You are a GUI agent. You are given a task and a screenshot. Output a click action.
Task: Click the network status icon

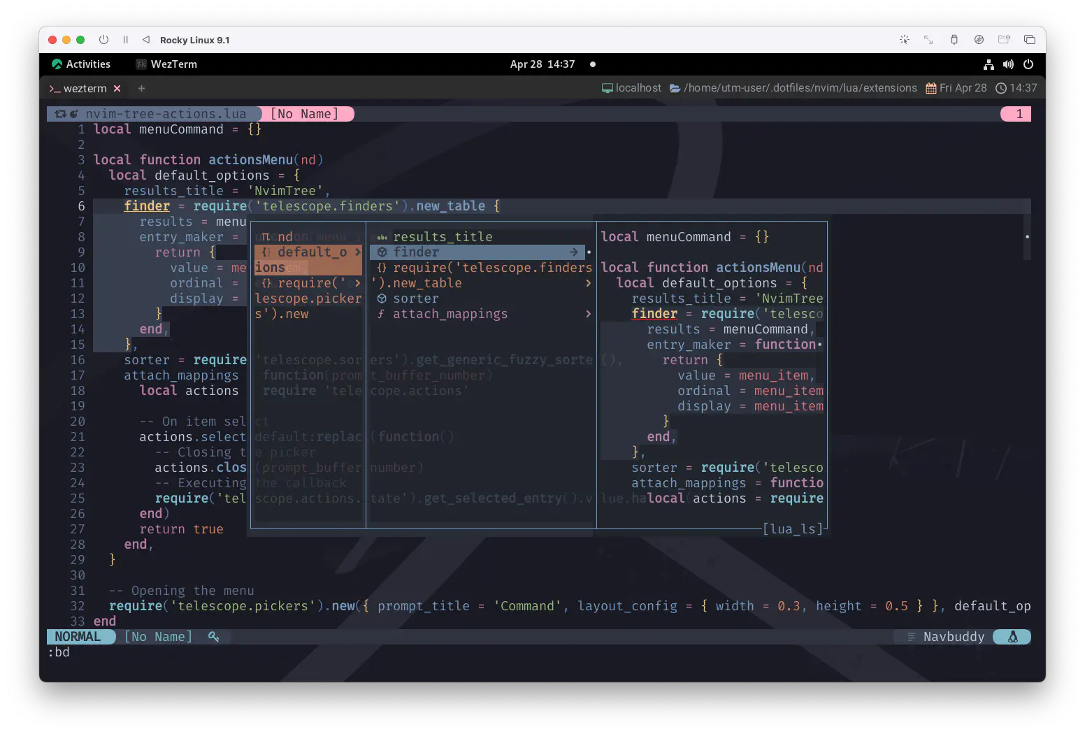[x=989, y=64]
